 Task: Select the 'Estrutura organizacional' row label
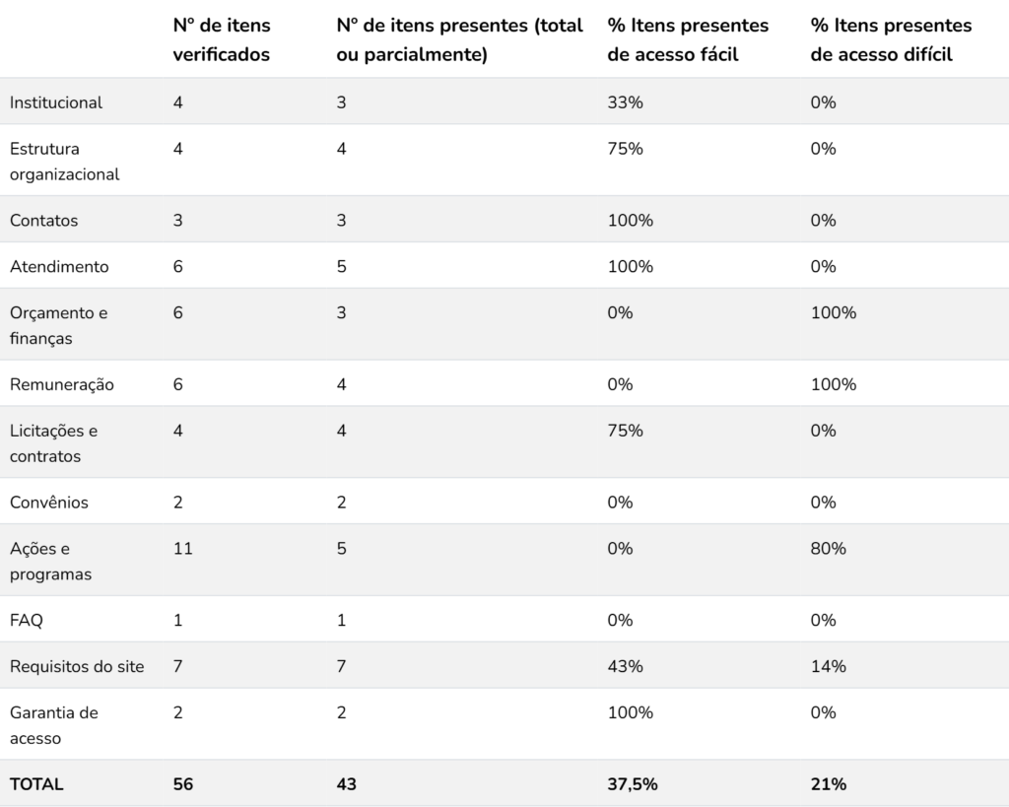pyautogui.click(x=65, y=162)
